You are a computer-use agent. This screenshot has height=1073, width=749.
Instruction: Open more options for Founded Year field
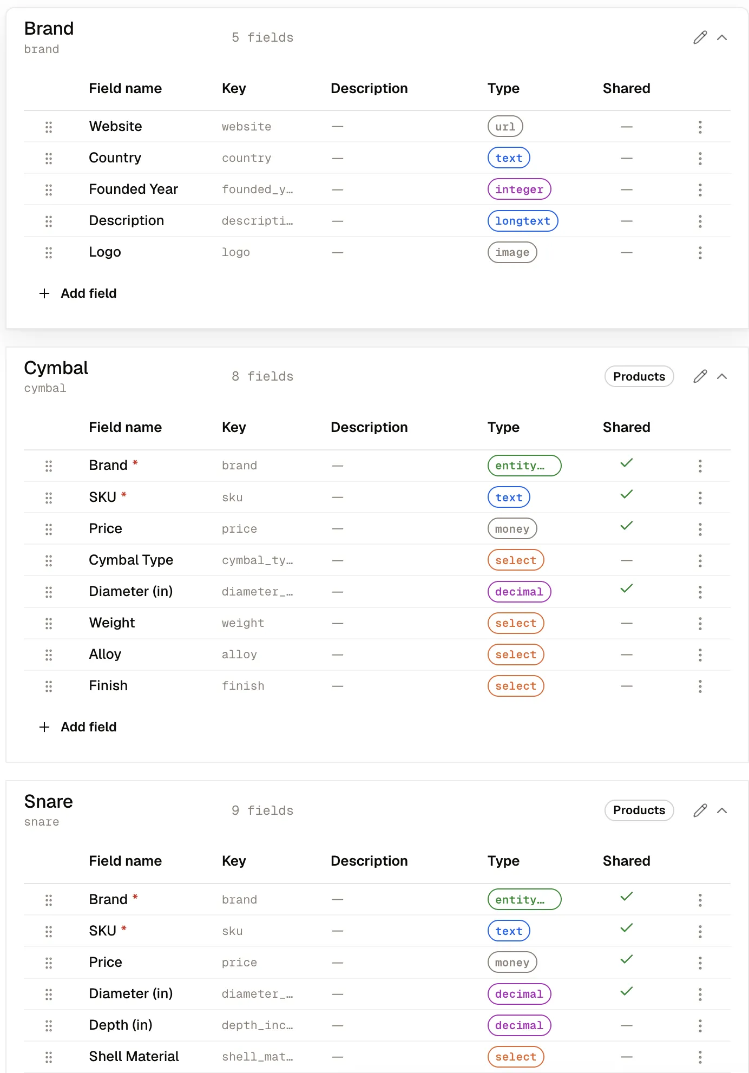tap(700, 189)
